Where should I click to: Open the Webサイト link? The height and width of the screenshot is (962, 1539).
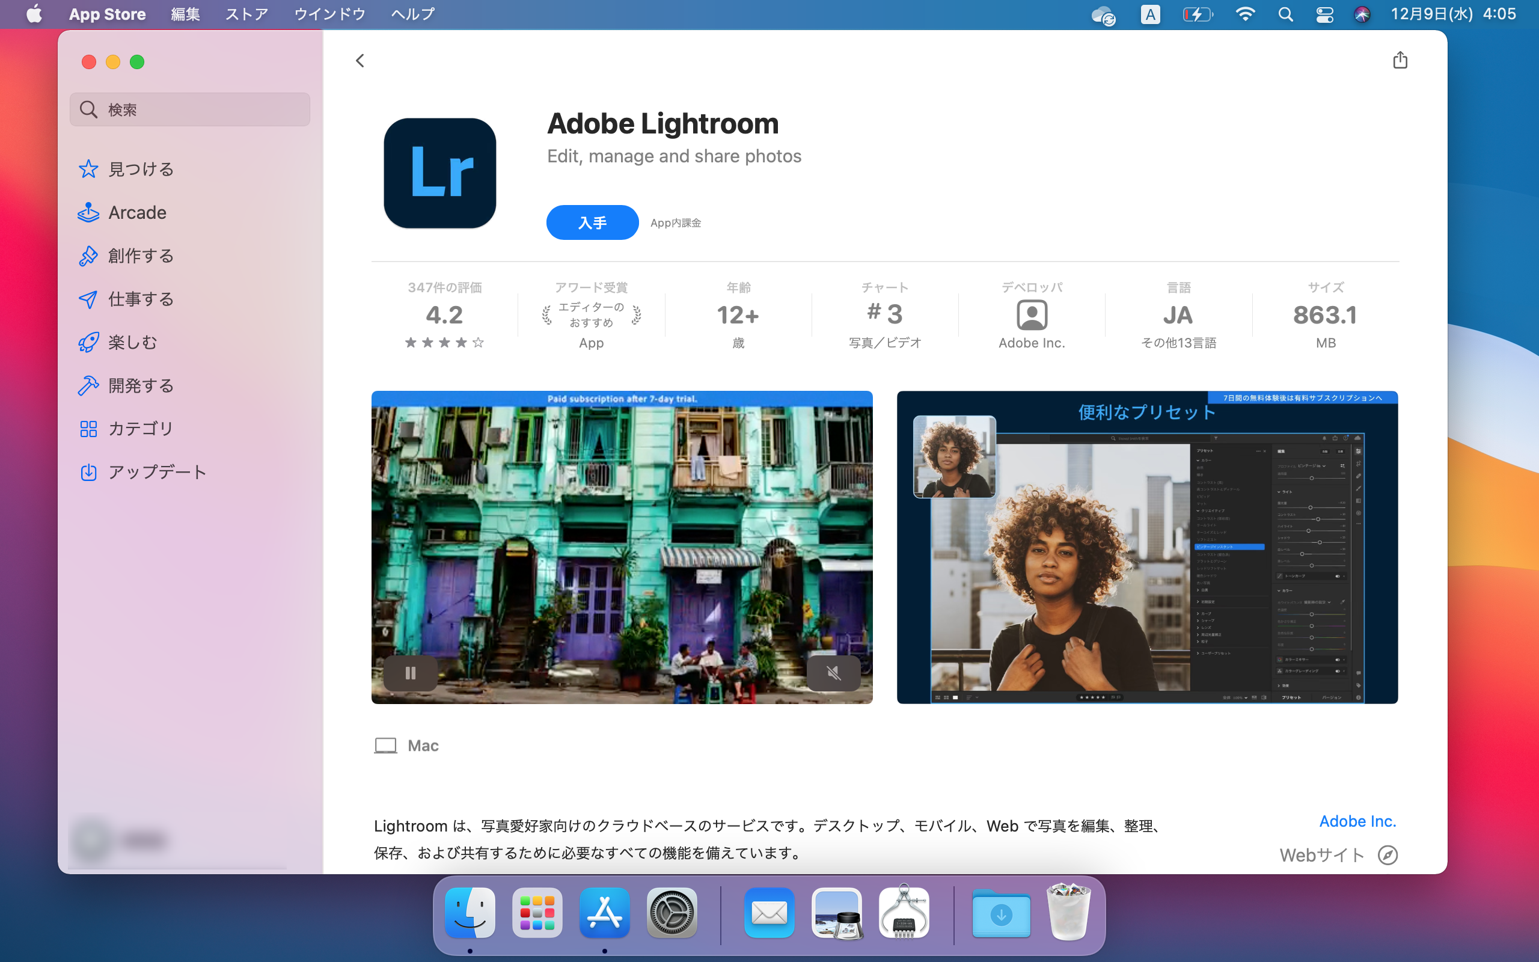click(x=1320, y=854)
